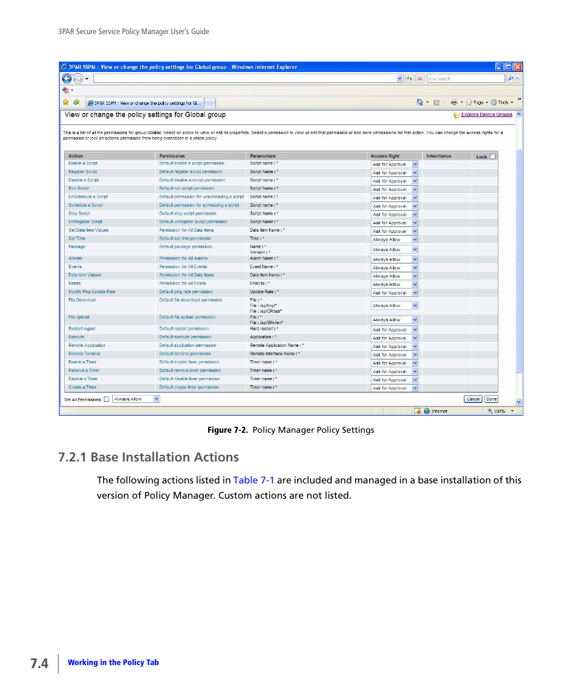Open the Remote Terminal action link
Image resolution: width=582 pixels, height=698 pixels.
pyautogui.click(x=84, y=354)
